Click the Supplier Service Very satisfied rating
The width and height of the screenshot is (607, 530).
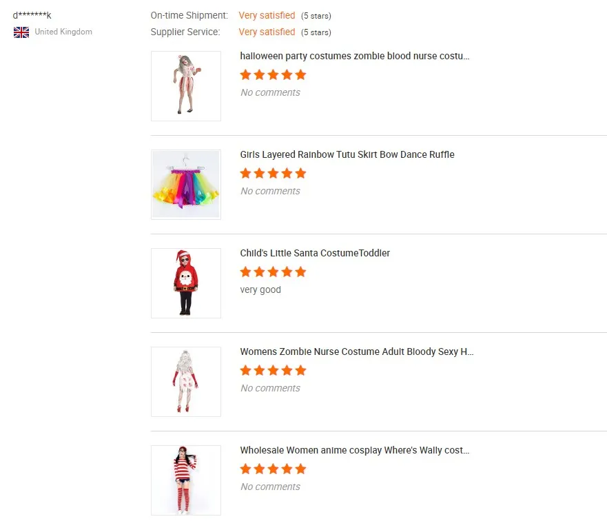pyautogui.click(x=267, y=32)
